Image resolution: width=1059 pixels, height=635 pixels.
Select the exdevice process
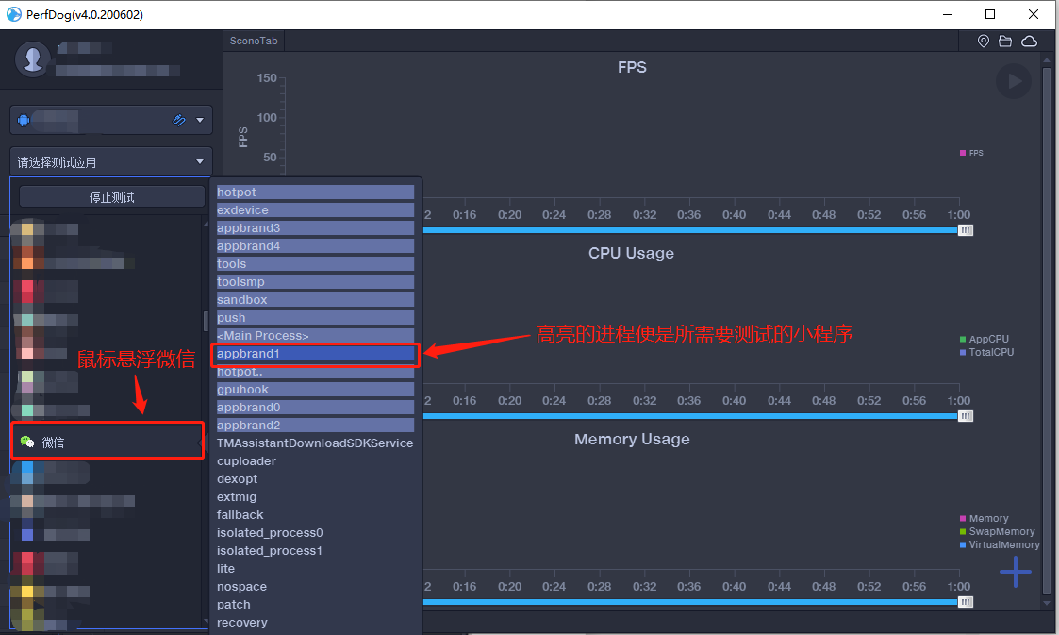[x=315, y=210]
